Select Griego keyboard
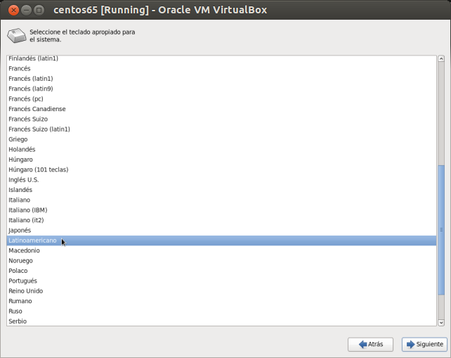Viewport: 451px width, 358px height. click(x=221, y=139)
